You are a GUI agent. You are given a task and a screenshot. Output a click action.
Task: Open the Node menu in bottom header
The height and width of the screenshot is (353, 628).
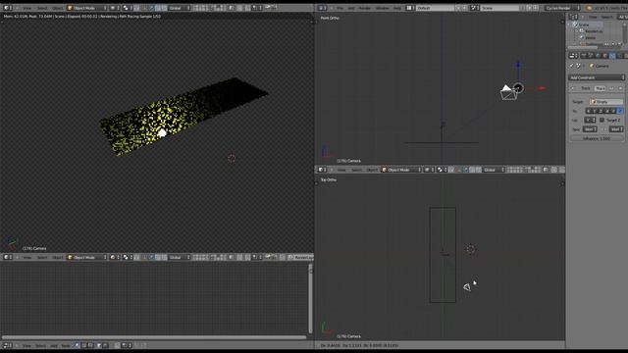pyautogui.click(x=66, y=345)
